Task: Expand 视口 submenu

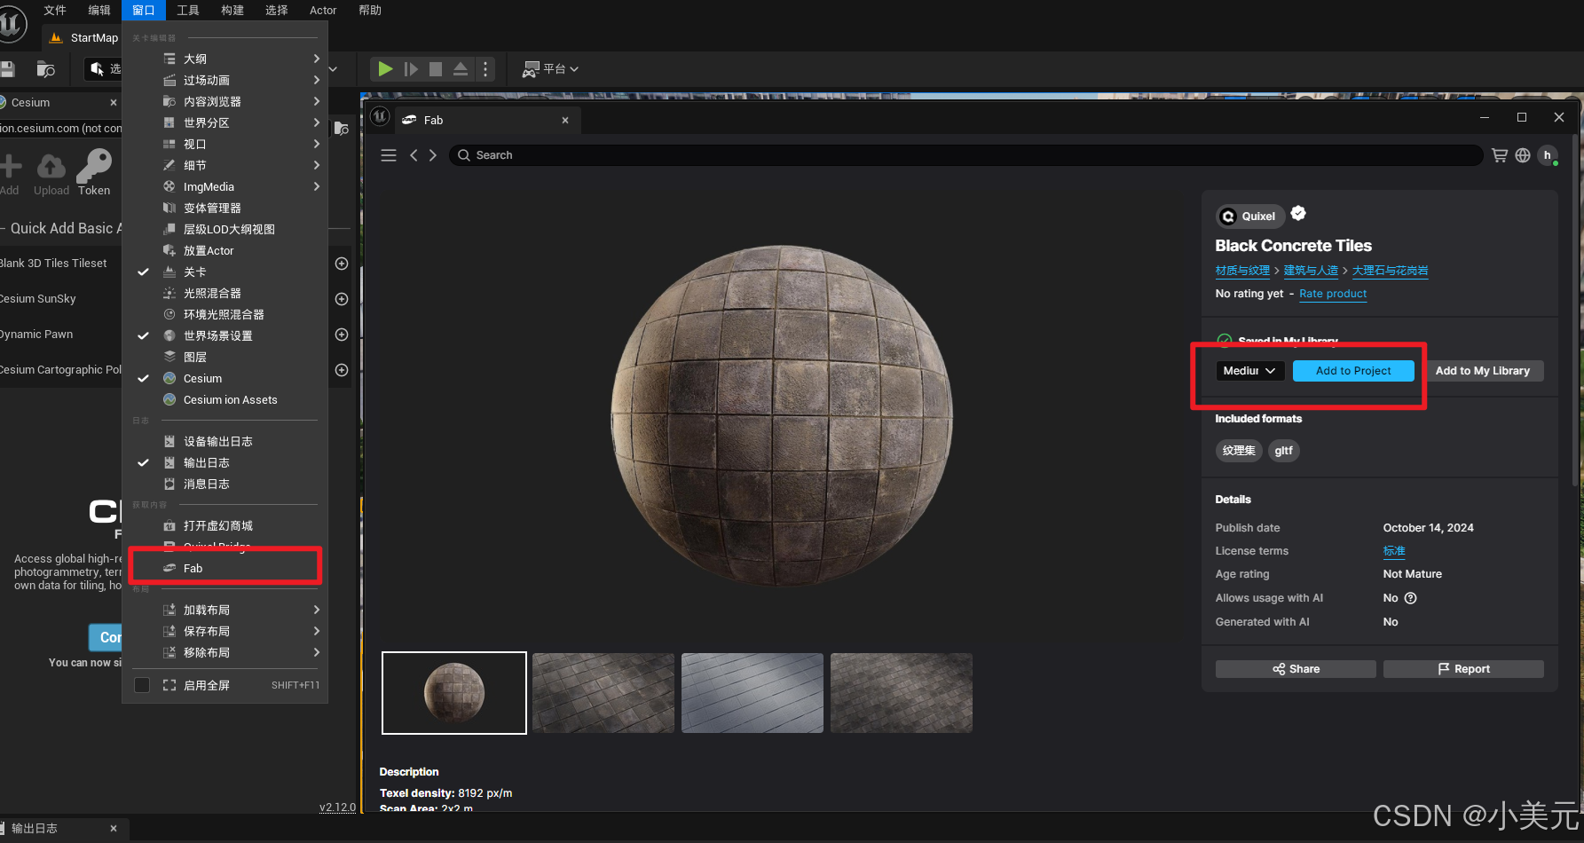Action: pos(225,144)
